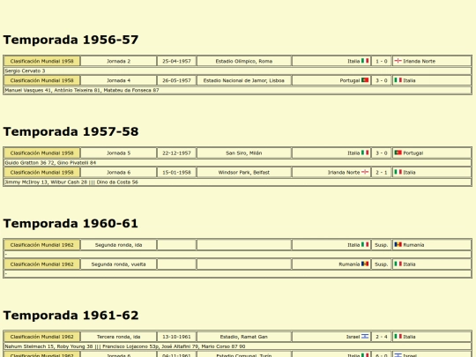Click Israel flag in the 13-10-1961 match row
The width and height of the screenshot is (476, 357).
pos(365,337)
